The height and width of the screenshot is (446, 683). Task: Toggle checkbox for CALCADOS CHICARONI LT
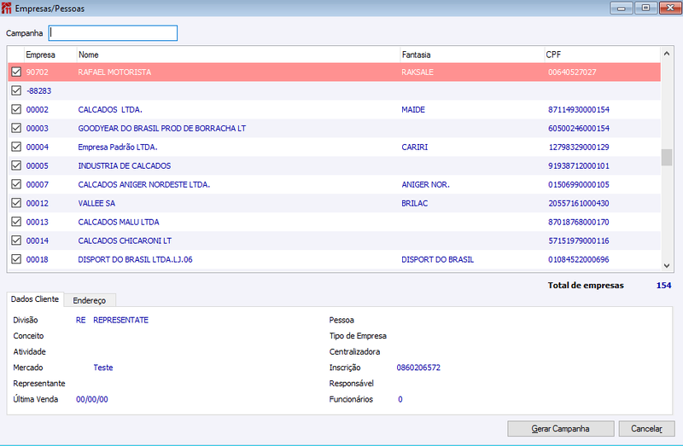(16, 240)
